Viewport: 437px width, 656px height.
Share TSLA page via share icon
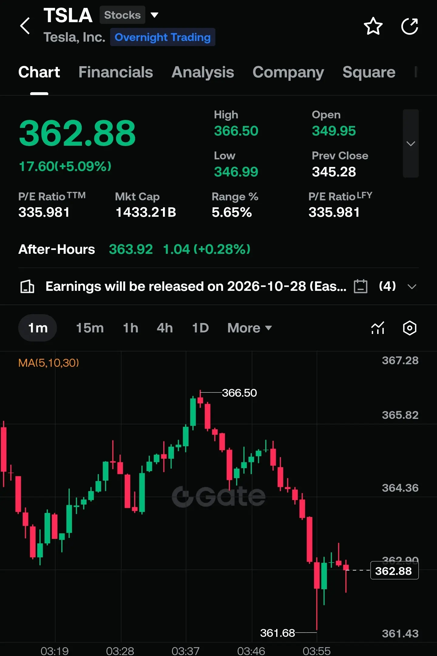point(410,26)
